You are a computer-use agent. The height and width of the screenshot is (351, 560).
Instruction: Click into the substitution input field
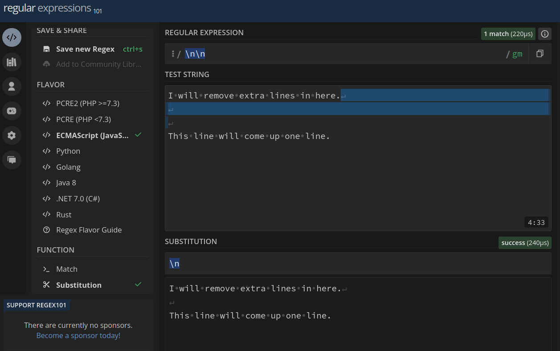pyautogui.click(x=356, y=264)
